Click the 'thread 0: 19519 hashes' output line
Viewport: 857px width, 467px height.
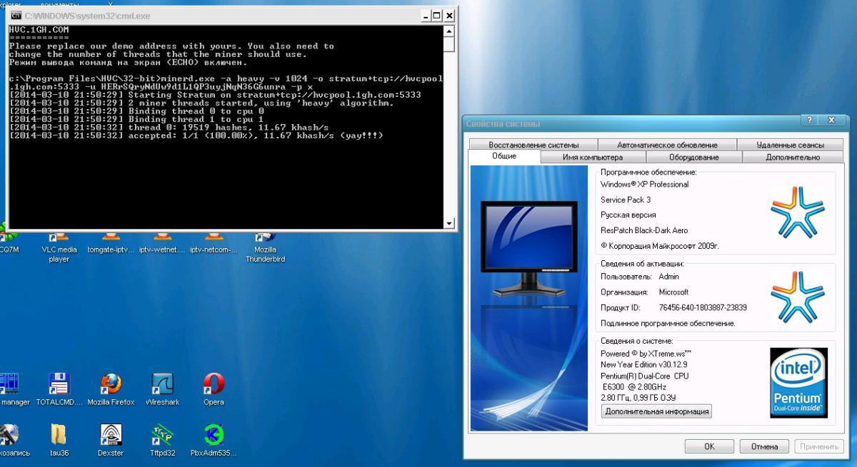pos(169,127)
